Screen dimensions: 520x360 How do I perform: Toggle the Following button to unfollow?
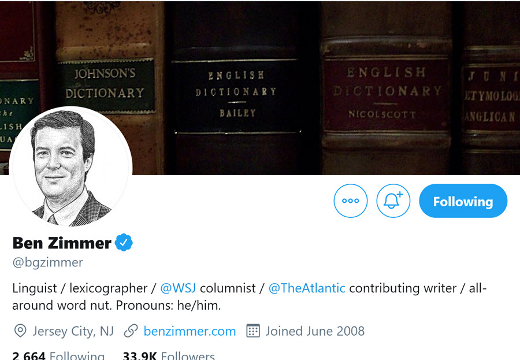click(x=463, y=201)
